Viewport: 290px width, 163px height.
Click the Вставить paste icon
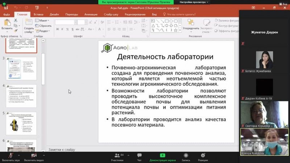(7, 23)
